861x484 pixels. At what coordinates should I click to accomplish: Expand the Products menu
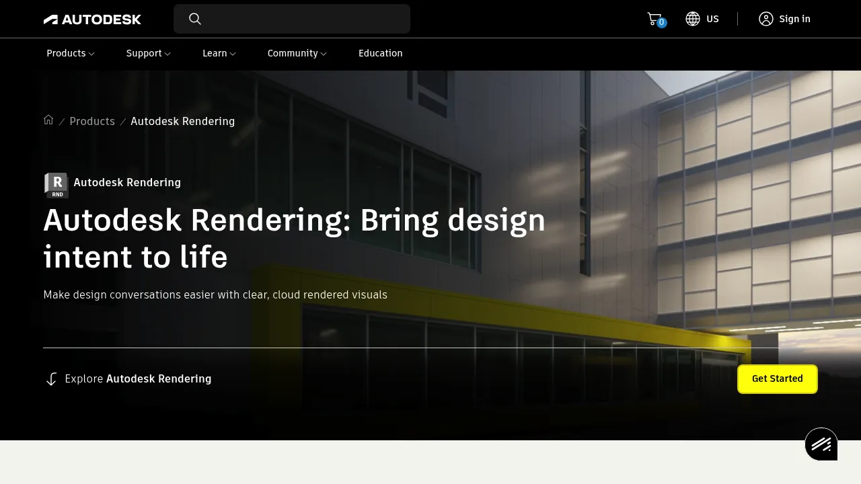coord(71,53)
